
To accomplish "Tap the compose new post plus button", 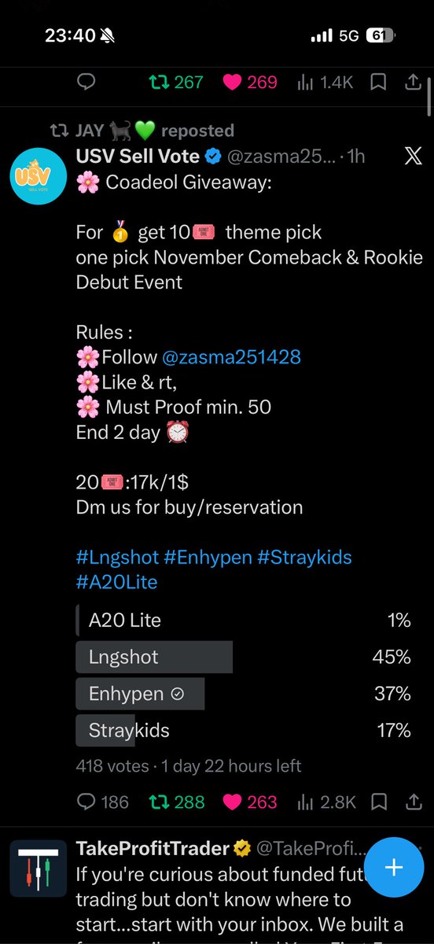I will tap(393, 868).
